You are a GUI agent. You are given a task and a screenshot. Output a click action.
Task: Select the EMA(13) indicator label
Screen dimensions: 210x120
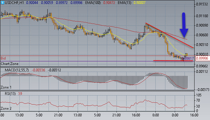point(124,3)
